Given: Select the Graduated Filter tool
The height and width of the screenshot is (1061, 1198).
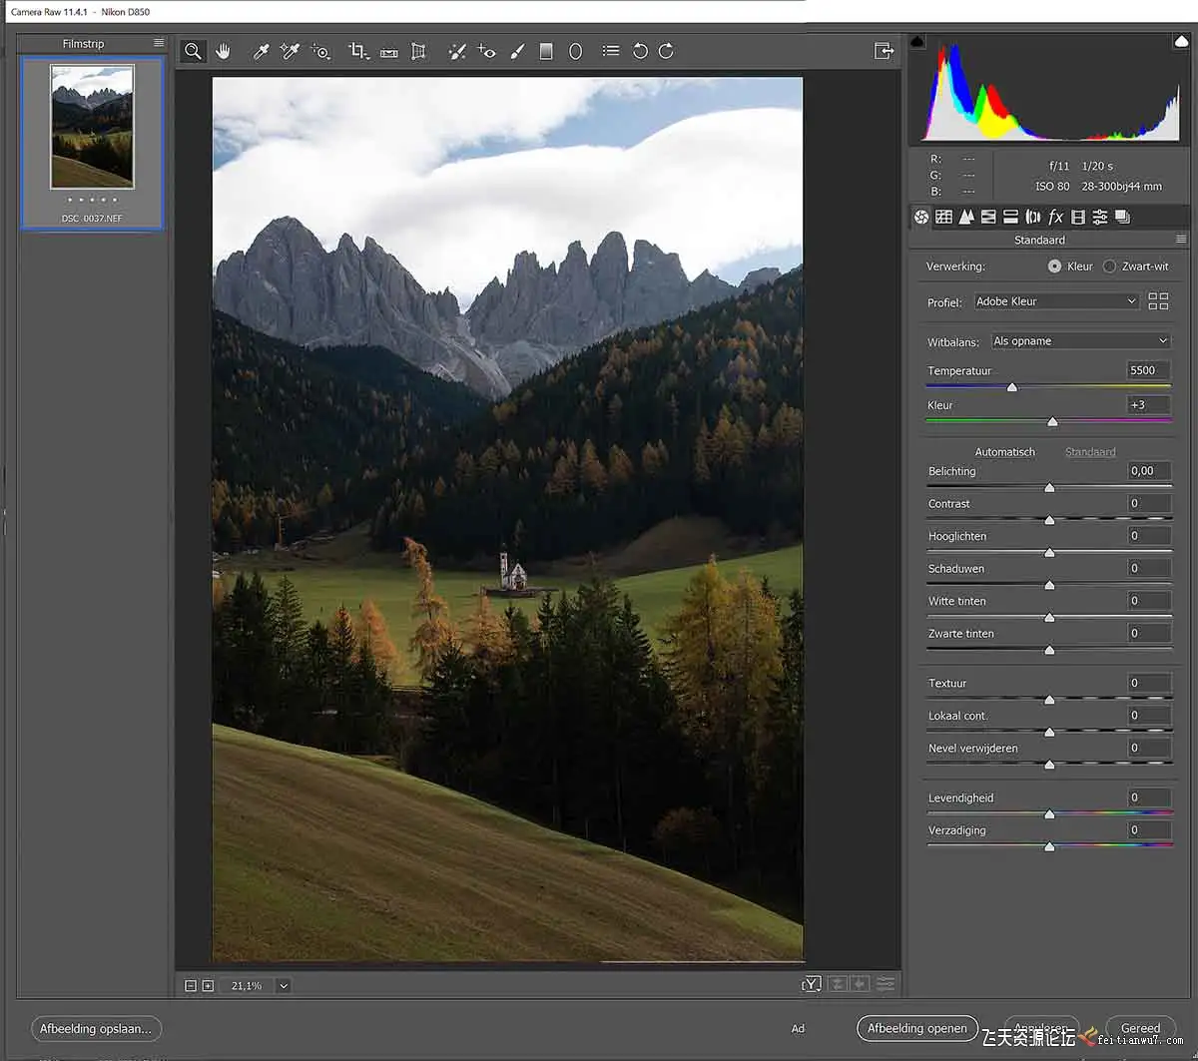Looking at the screenshot, I should click(546, 51).
